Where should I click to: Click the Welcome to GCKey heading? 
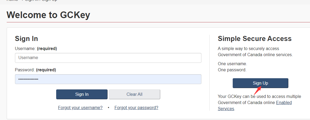coord(48,15)
